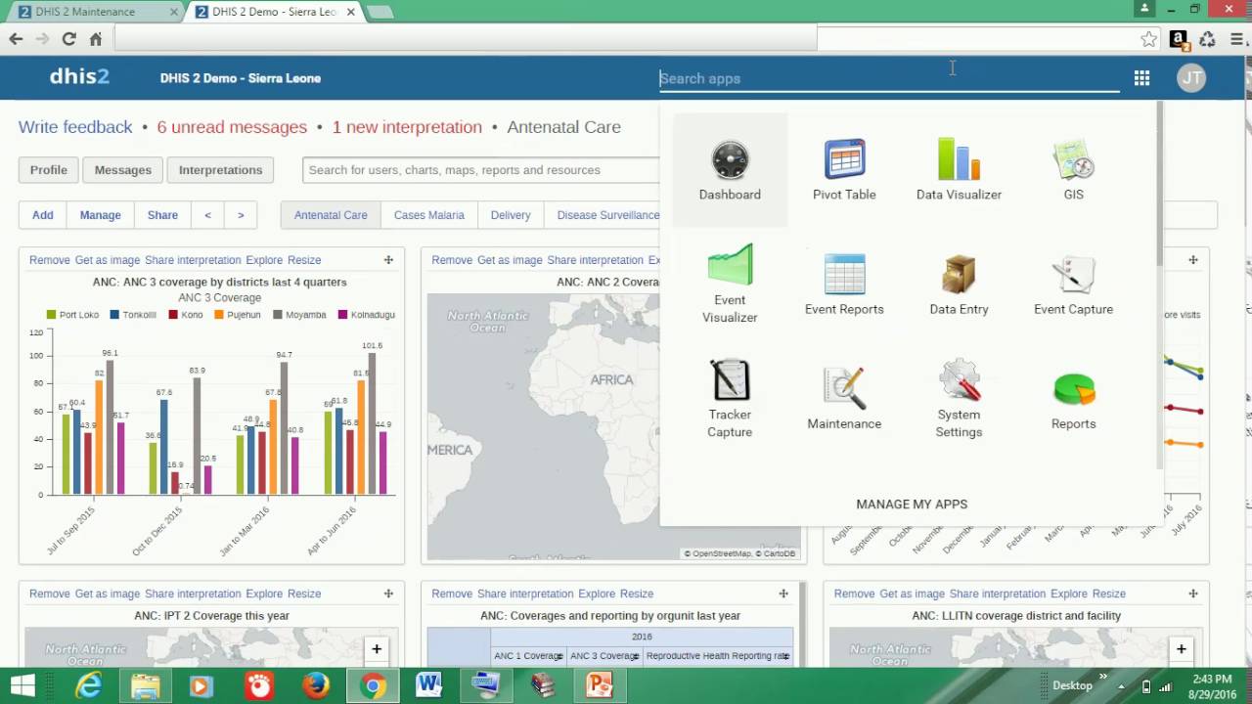Click the Profile button
1252x704 pixels.
[x=49, y=170]
